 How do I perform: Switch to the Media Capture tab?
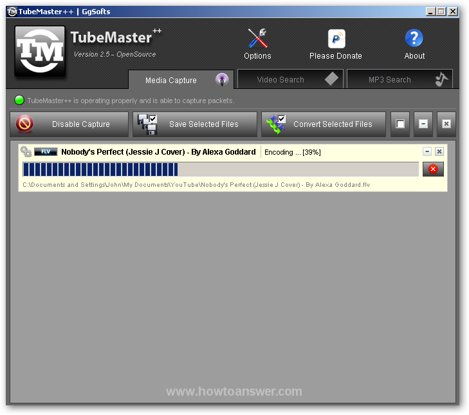tap(181, 80)
